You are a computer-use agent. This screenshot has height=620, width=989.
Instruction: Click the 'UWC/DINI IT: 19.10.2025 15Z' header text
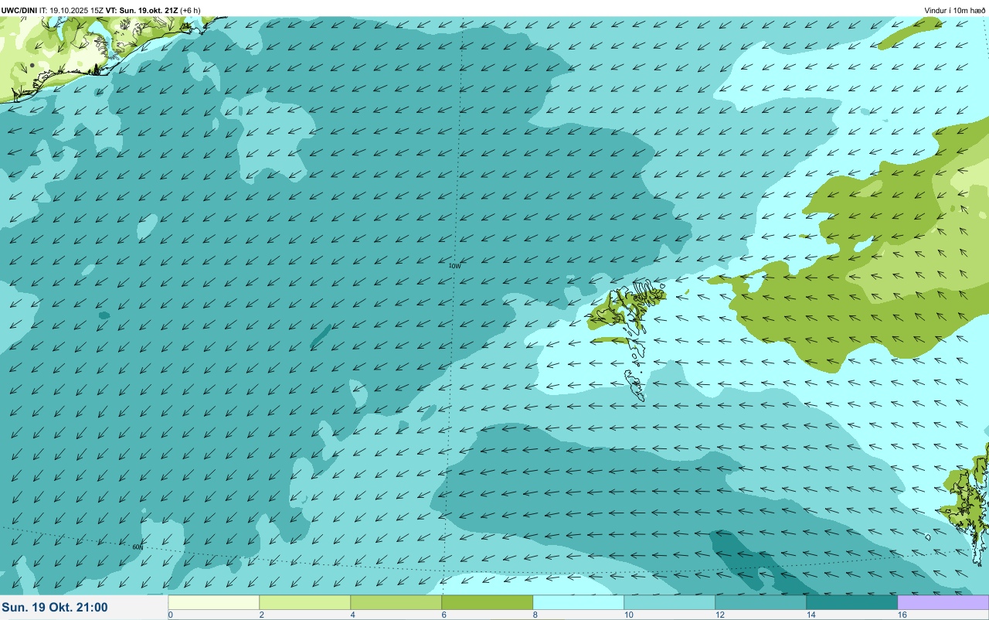(x=53, y=11)
